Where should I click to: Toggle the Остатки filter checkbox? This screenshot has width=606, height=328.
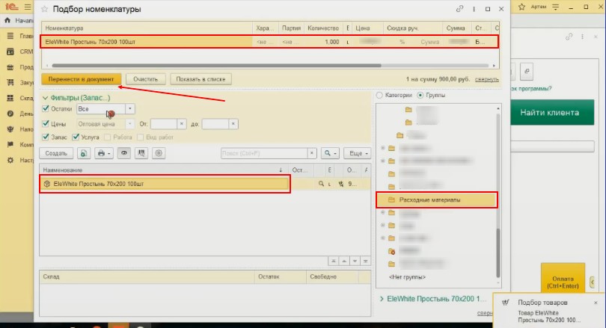[x=46, y=109]
